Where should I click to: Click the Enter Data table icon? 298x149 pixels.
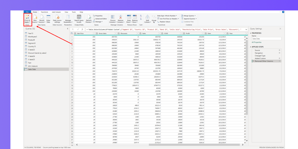tap(48, 17)
